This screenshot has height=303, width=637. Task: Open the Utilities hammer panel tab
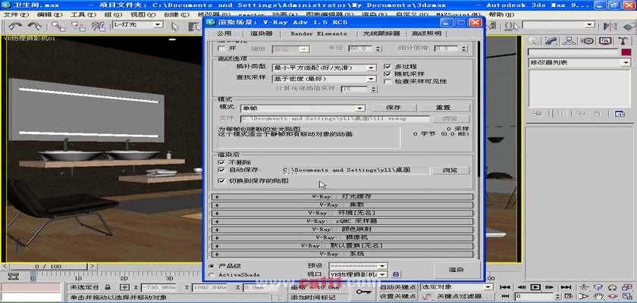(623, 41)
